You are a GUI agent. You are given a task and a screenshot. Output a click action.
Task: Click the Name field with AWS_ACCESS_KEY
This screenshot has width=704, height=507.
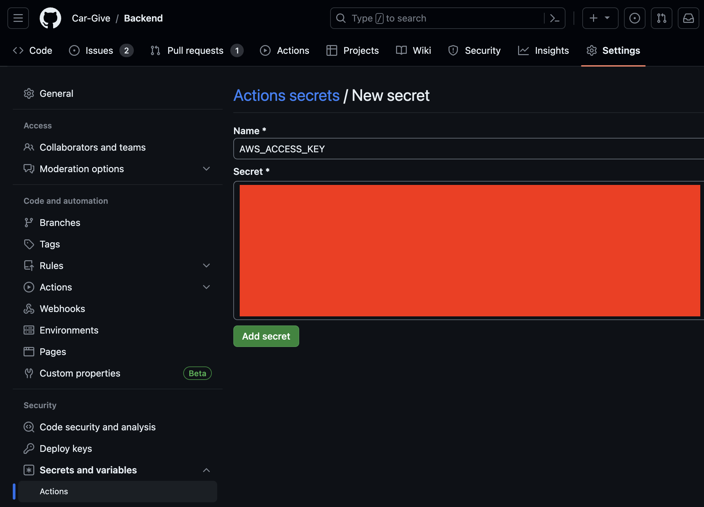tap(469, 149)
